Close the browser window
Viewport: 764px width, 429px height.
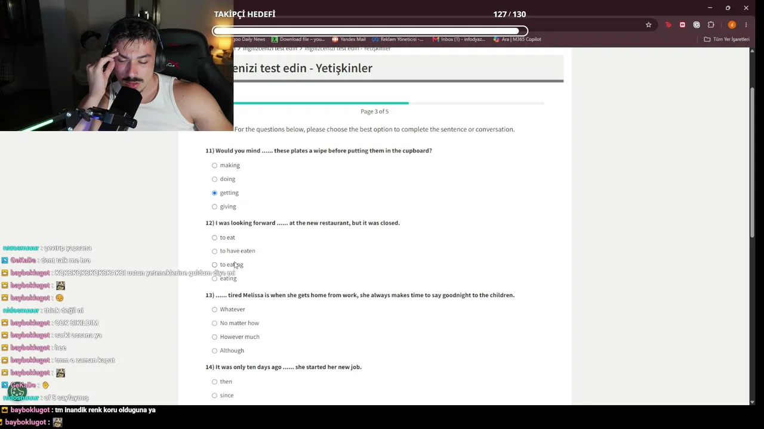pos(746,8)
